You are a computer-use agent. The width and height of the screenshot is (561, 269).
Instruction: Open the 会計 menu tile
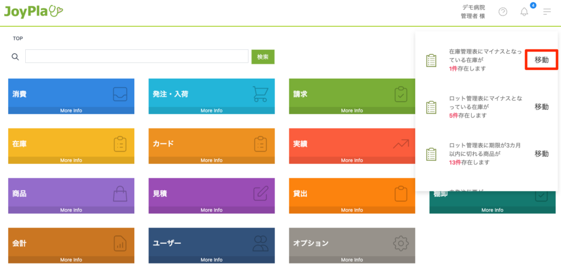(x=71, y=243)
